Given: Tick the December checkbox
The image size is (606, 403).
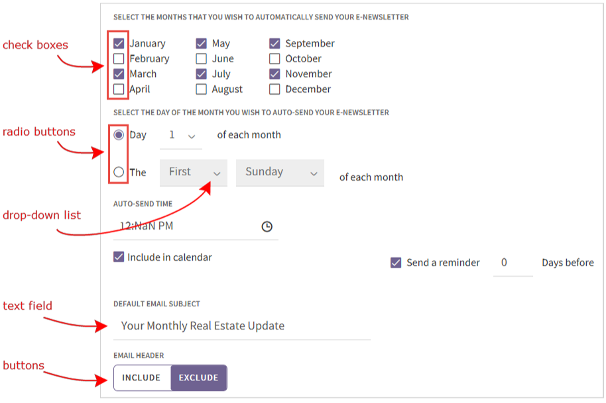Looking at the screenshot, I should [275, 89].
